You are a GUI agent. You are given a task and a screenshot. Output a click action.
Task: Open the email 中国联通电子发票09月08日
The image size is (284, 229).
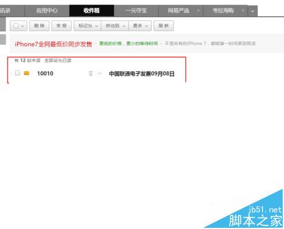point(141,74)
